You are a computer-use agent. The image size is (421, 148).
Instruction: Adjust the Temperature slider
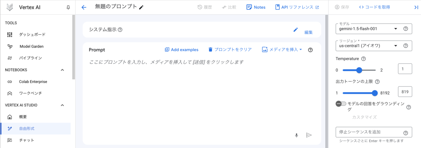(x=359, y=70)
